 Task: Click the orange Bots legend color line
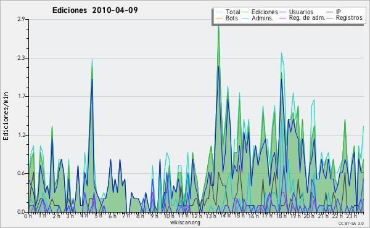[x=220, y=18]
